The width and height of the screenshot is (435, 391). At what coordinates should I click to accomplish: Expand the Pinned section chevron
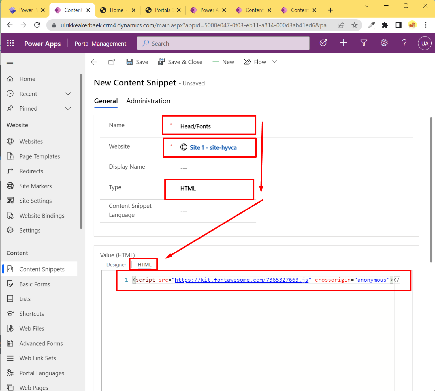[68, 108]
